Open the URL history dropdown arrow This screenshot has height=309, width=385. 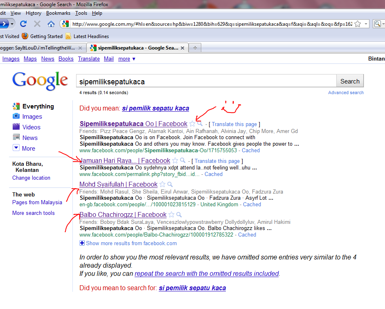tap(366, 24)
